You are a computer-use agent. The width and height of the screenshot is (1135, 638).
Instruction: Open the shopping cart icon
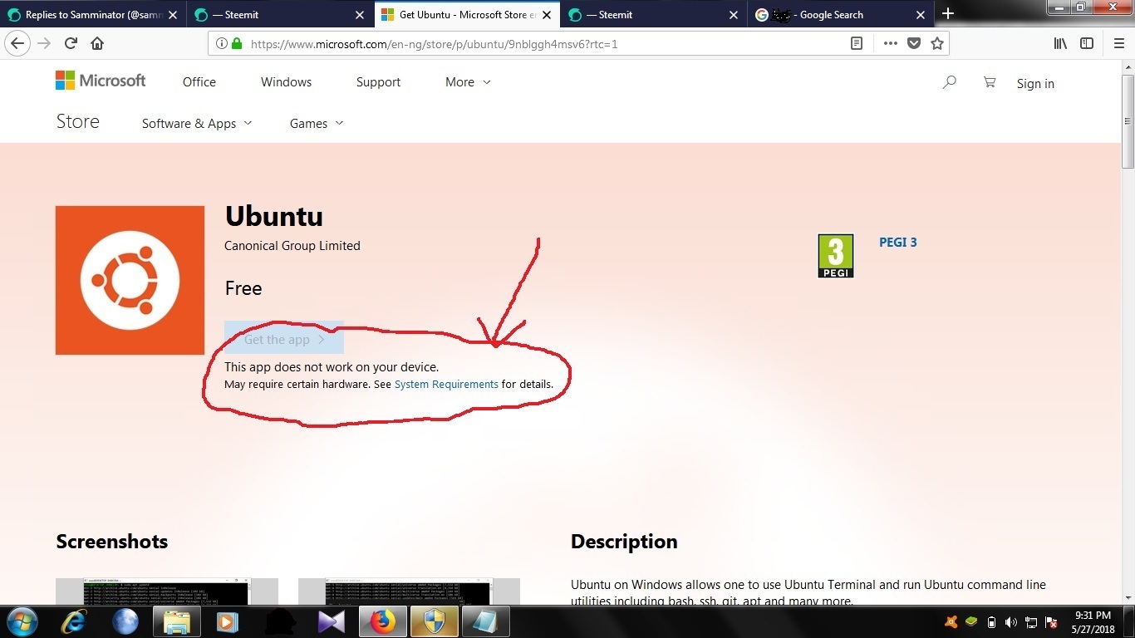(989, 82)
